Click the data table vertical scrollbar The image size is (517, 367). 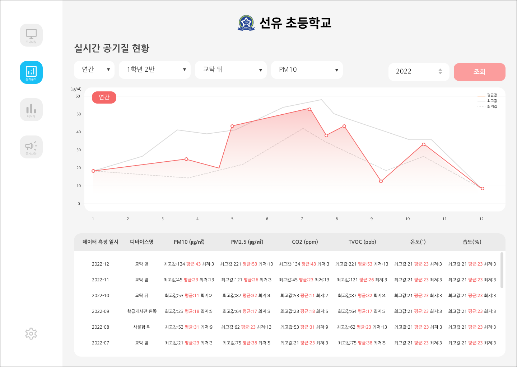pos(502,270)
